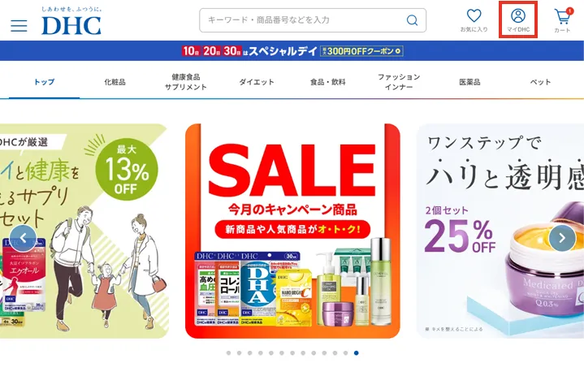Select the seventh carousel indicator dot
This screenshot has width=584, height=376.
point(292,353)
